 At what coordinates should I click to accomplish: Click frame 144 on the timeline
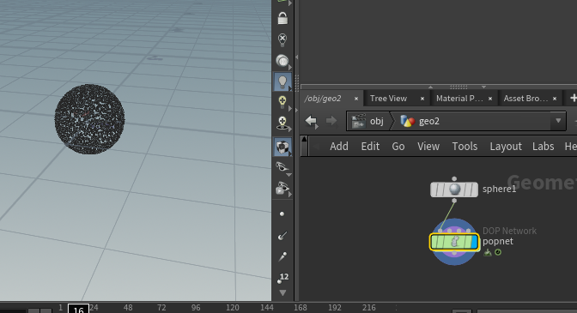(x=267, y=308)
